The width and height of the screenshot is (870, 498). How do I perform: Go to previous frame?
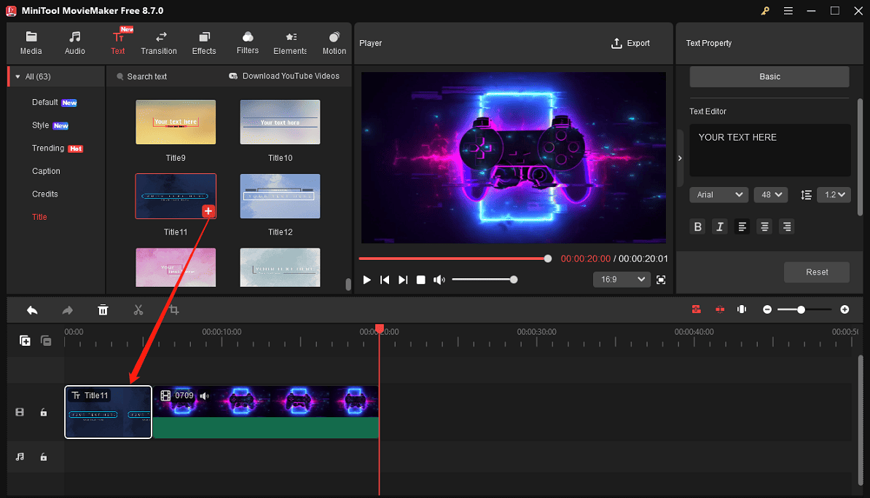point(385,280)
